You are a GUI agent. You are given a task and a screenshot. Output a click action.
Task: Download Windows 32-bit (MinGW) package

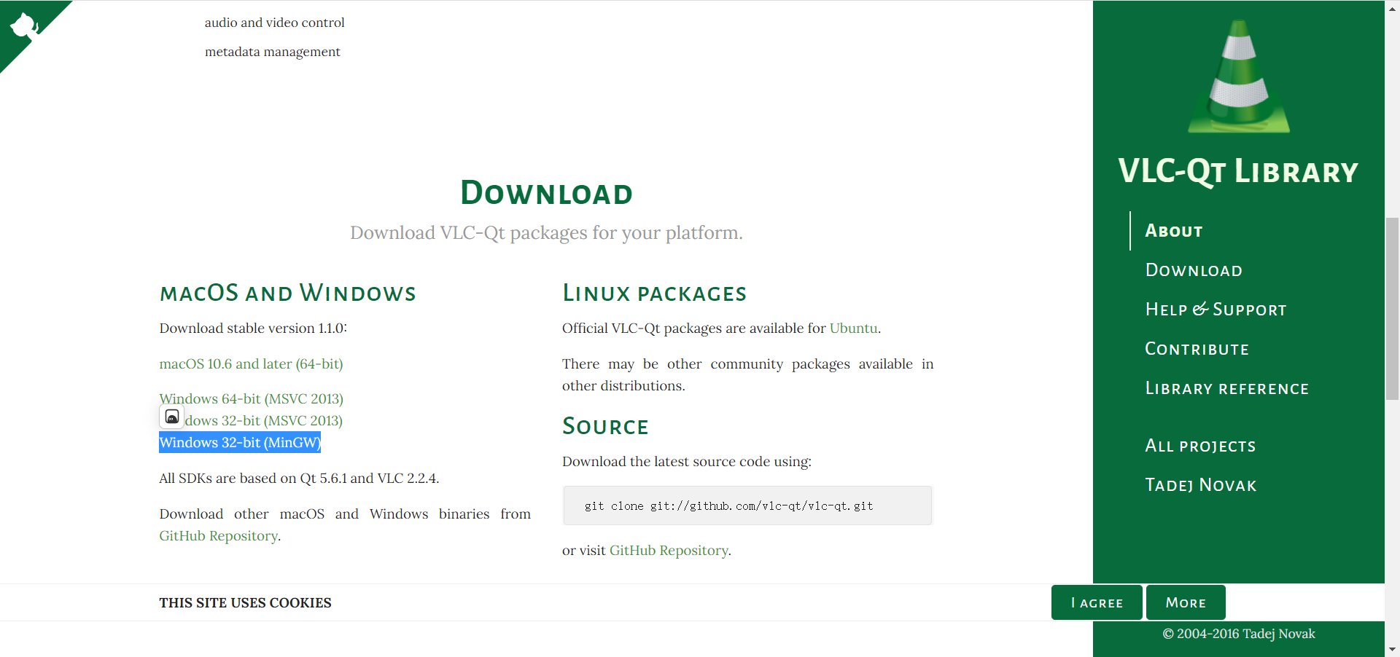click(240, 442)
